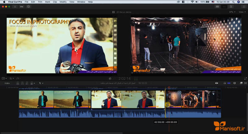Image resolution: width=248 pixels, height=134 pixels.
Task: Toggle audio skimming headphones button
Action: click(x=225, y=83)
